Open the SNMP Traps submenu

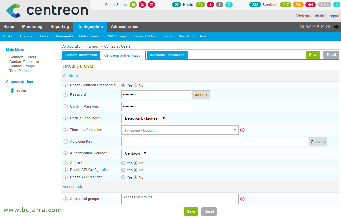point(116,36)
